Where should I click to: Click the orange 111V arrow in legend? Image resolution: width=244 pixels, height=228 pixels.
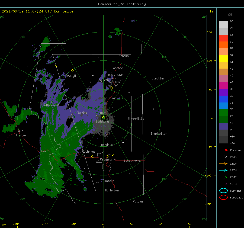[223, 163]
